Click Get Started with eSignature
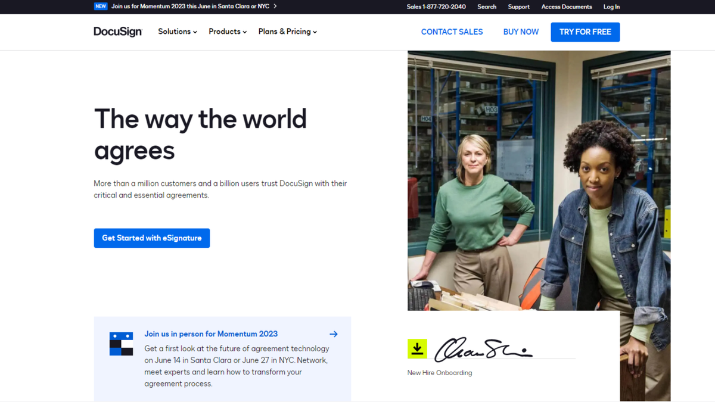This screenshot has height=402, width=715. [x=151, y=238]
